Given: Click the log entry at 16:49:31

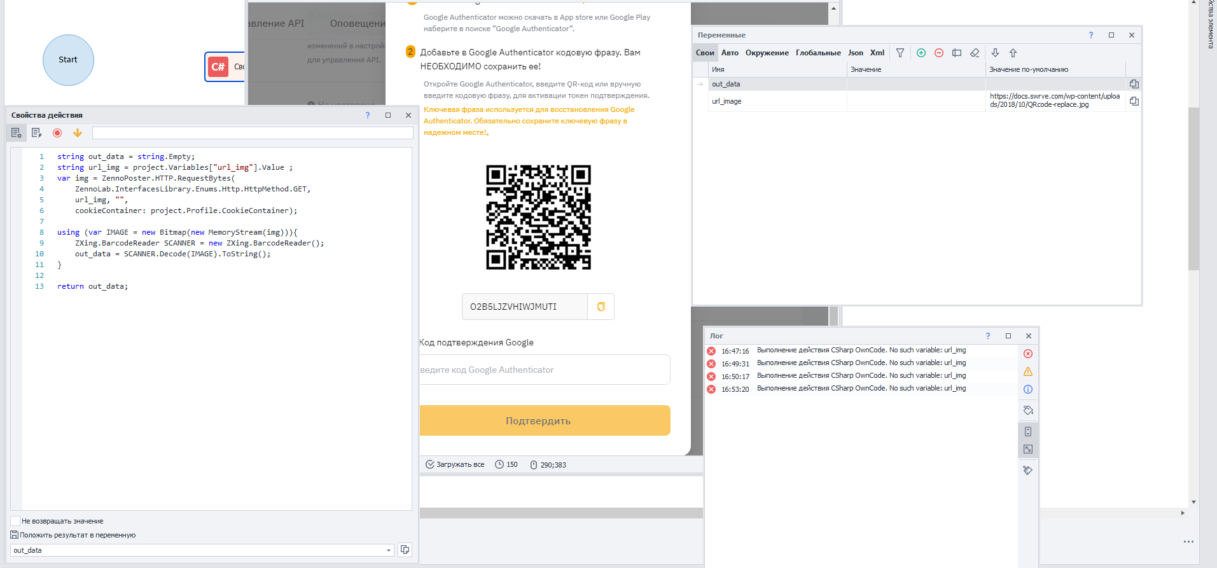Looking at the screenshot, I should [860, 363].
